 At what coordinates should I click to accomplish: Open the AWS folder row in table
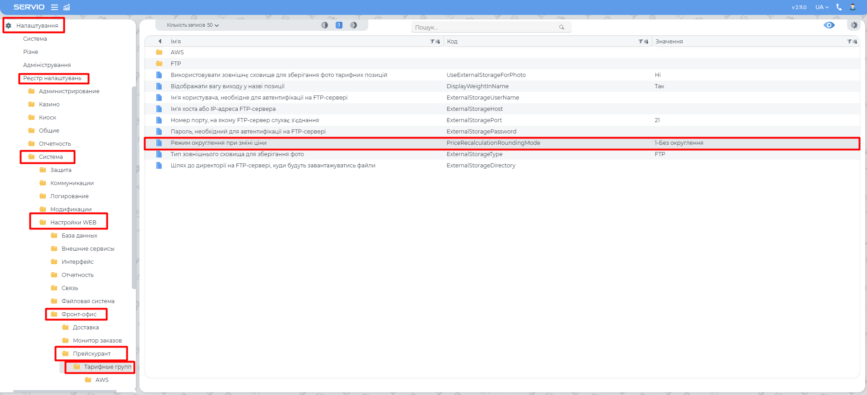pos(177,52)
